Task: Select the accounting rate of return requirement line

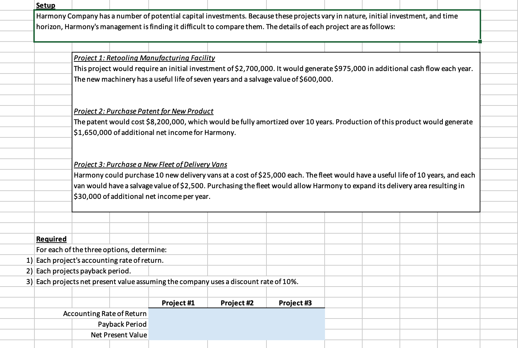Action: pos(100,260)
